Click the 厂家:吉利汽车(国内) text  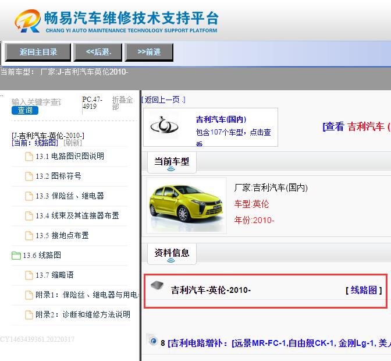click(271, 187)
